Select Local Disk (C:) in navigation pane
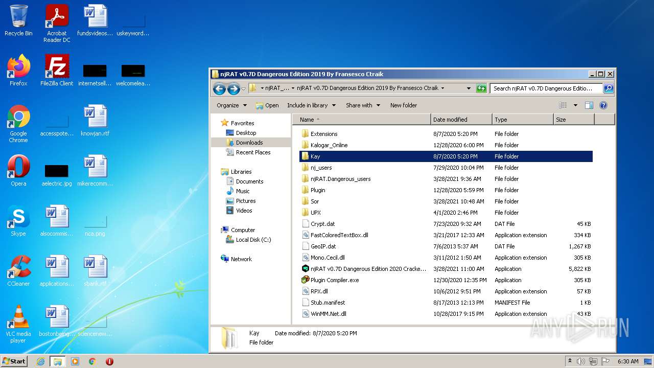 pos(253,240)
